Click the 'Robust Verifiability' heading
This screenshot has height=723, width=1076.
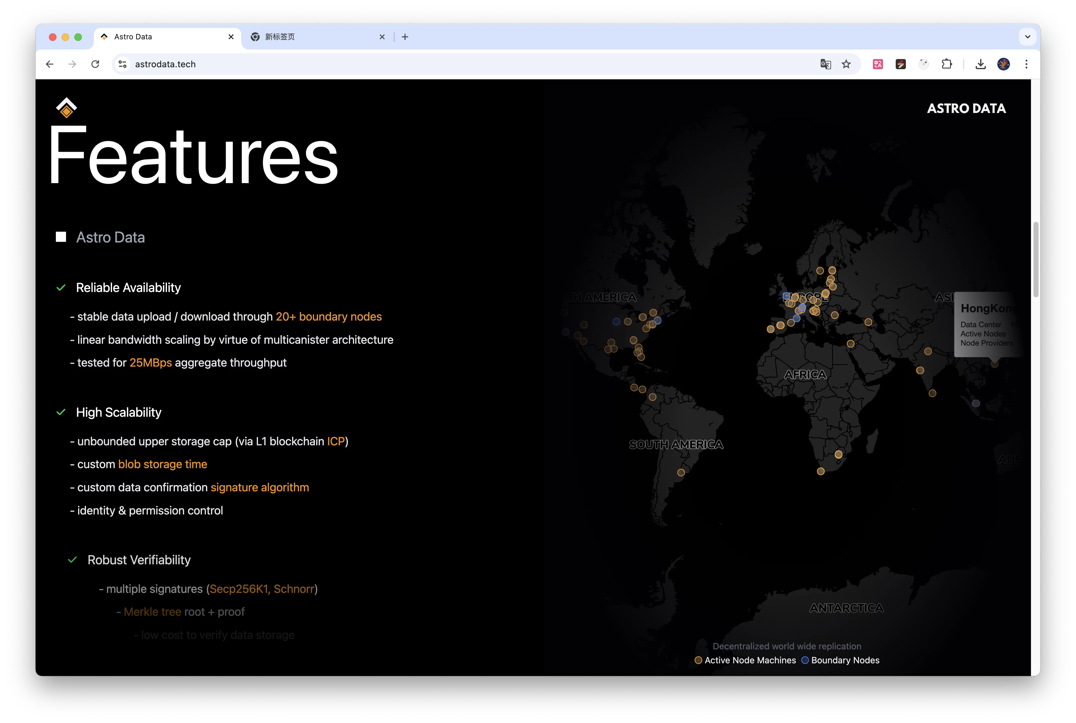pyautogui.click(x=139, y=560)
